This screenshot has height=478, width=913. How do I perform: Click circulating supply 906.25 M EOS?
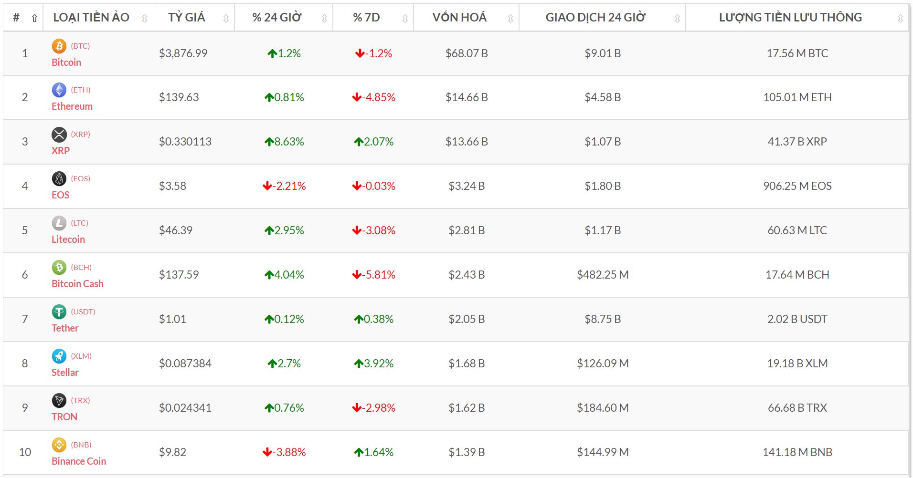[797, 186]
